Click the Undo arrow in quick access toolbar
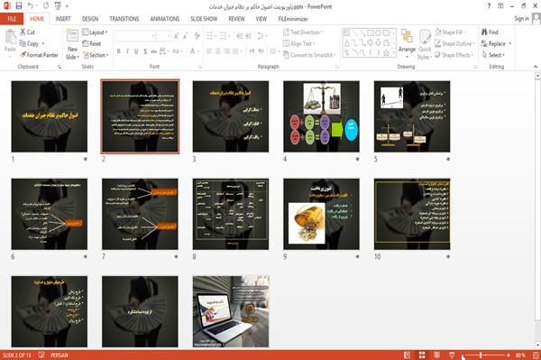The image size is (541, 360). pos(31,6)
